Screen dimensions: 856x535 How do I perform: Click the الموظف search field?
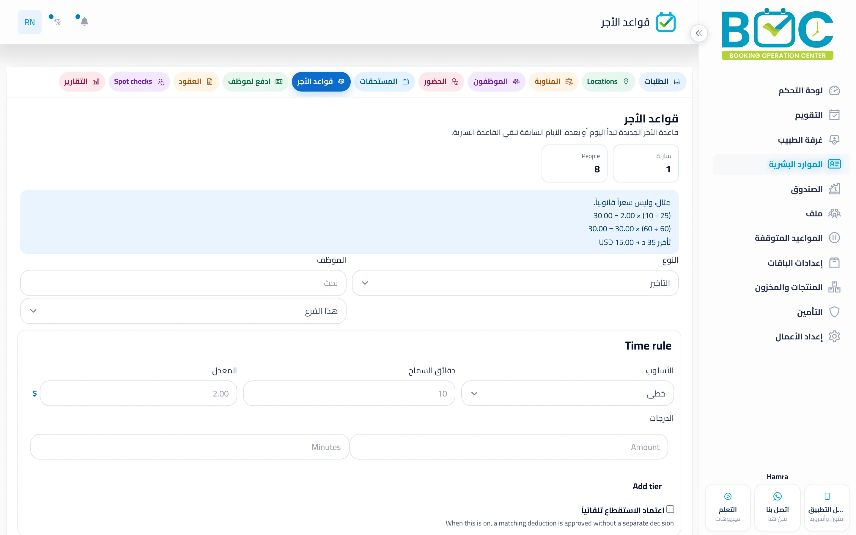[x=183, y=283]
